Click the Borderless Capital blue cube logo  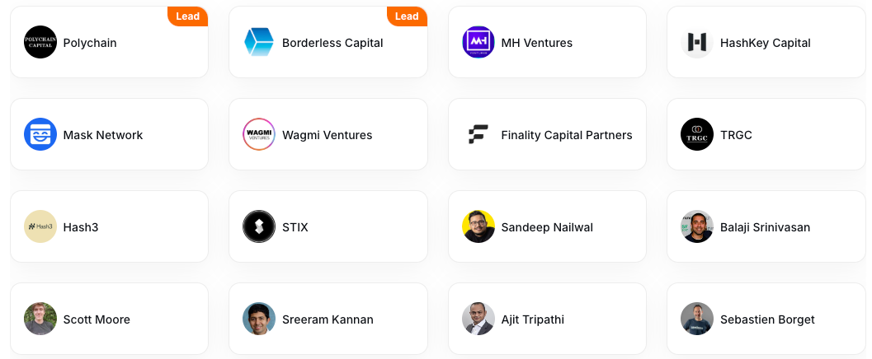tap(259, 42)
